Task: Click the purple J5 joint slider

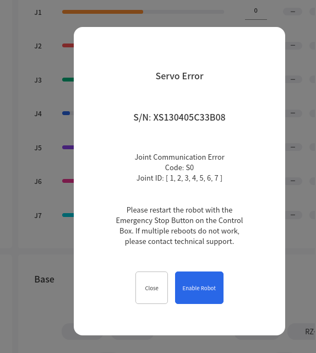Action: pyautogui.click(x=68, y=147)
